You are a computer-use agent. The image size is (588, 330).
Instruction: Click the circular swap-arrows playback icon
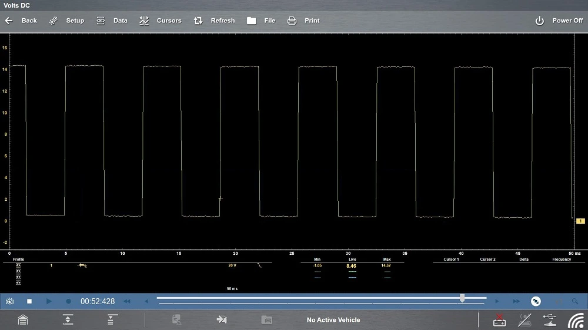[x=536, y=301]
